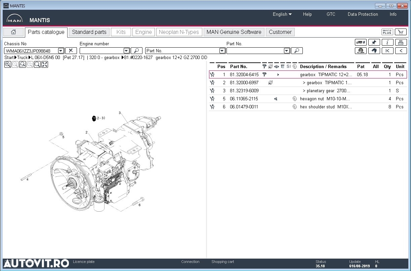Go to the Customer tab
This screenshot has width=411, height=271.
[x=280, y=32]
